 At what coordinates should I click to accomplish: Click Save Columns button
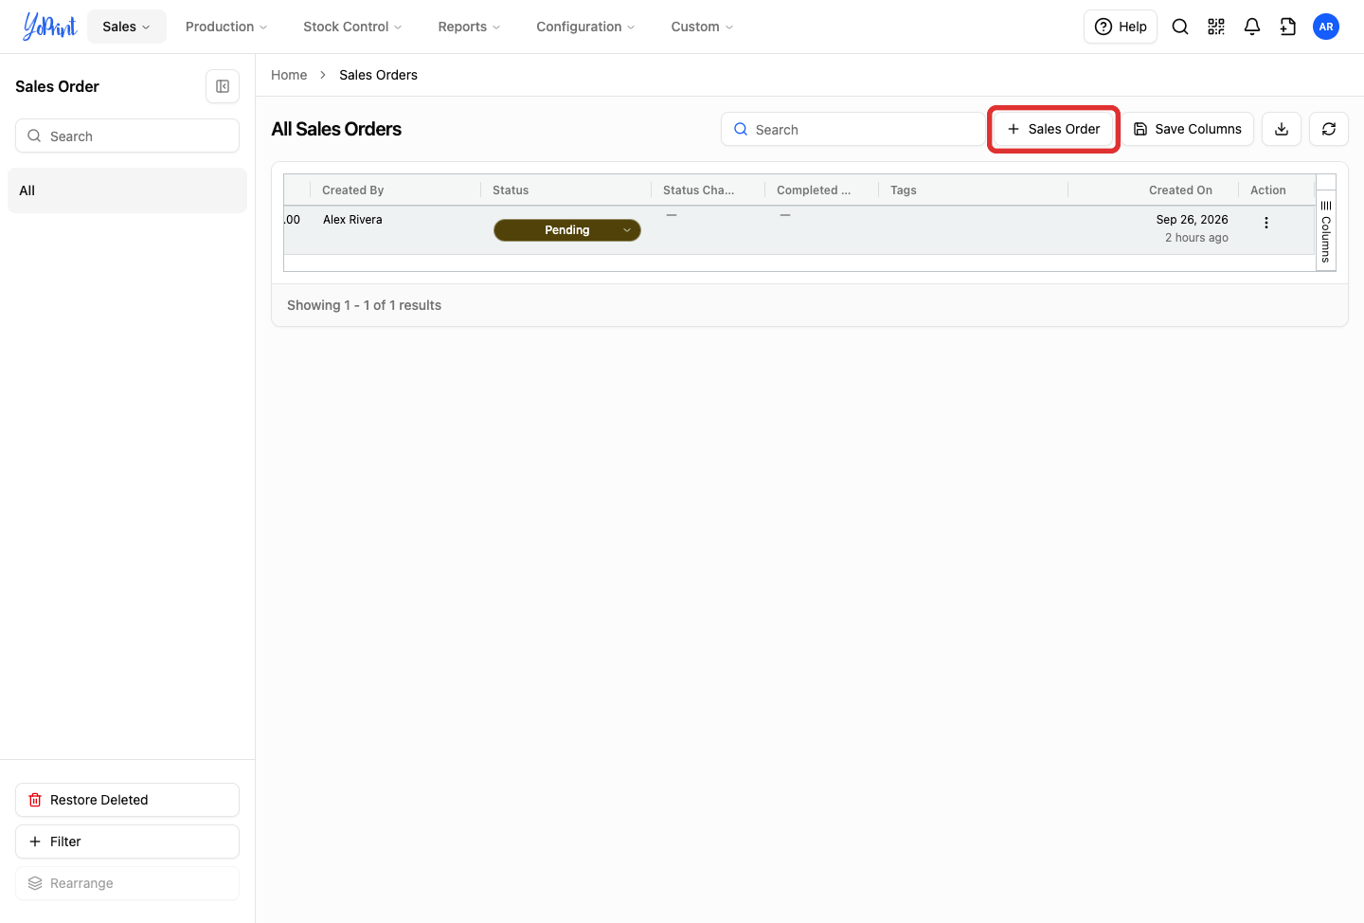(1188, 129)
